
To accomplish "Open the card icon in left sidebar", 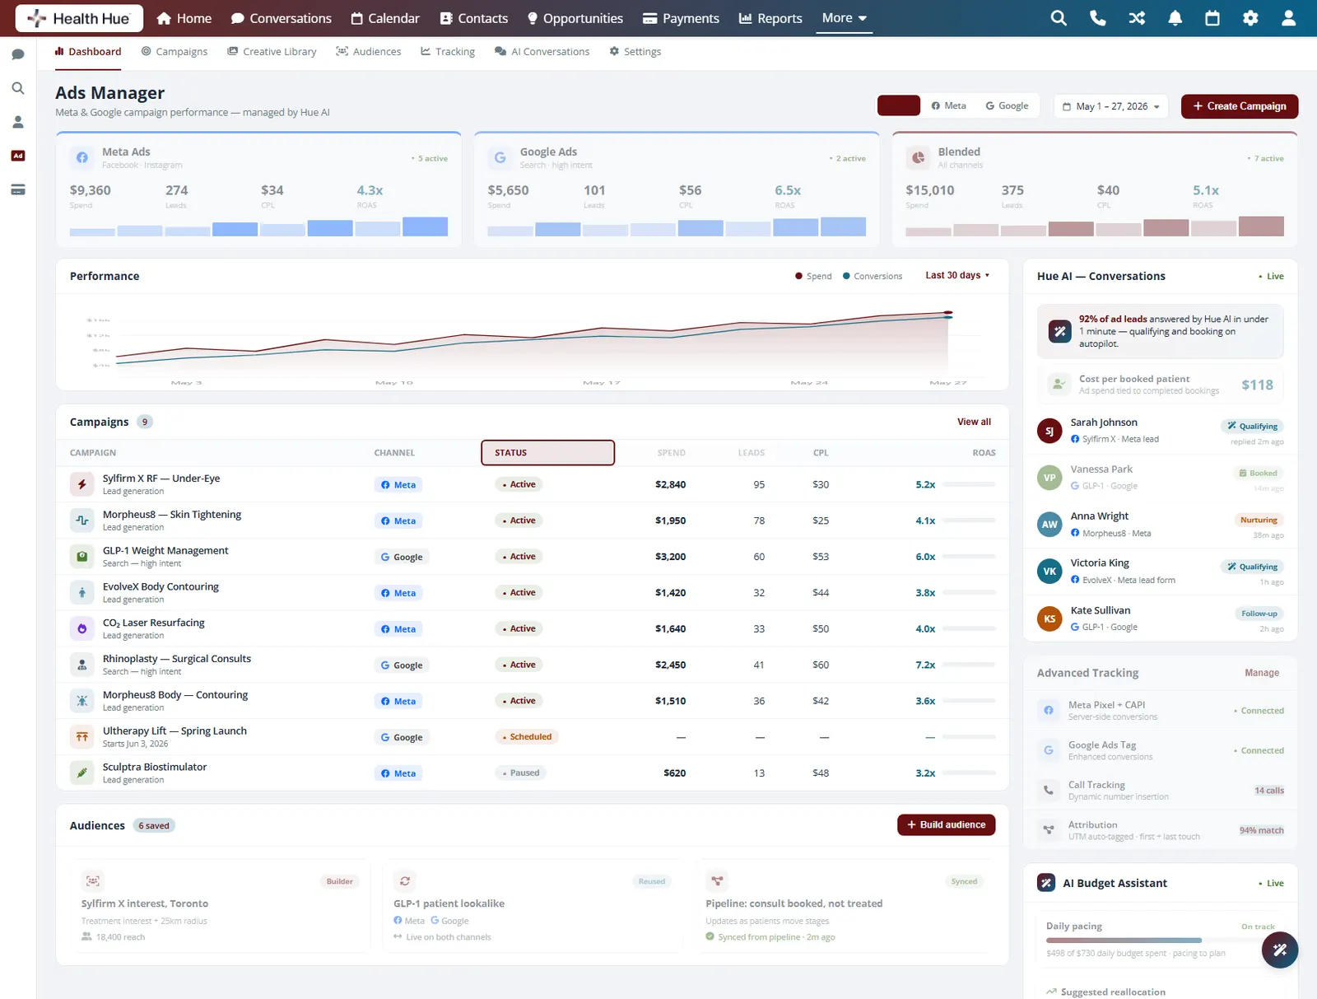I will [18, 189].
